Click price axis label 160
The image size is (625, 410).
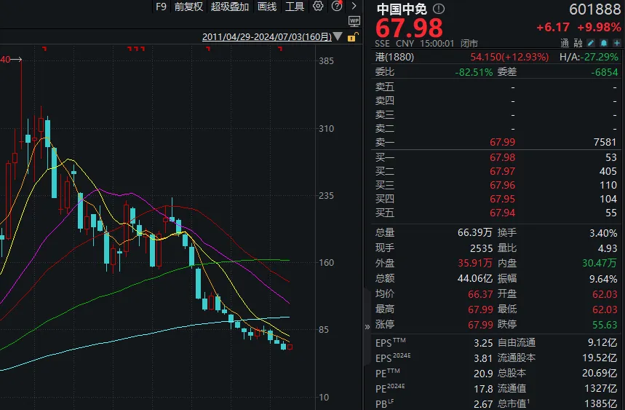click(x=326, y=263)
